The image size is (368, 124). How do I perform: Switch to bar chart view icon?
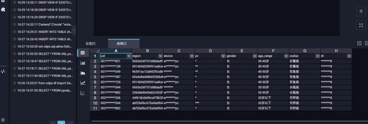(83, 63)
